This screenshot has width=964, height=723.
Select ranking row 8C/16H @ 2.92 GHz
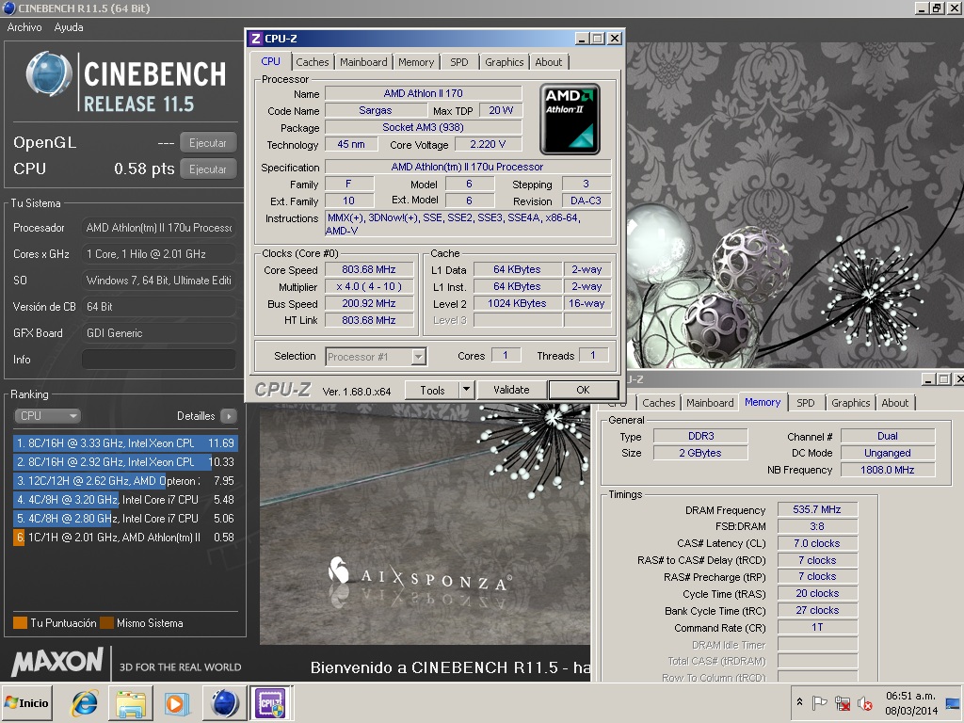tap(125, 461)
